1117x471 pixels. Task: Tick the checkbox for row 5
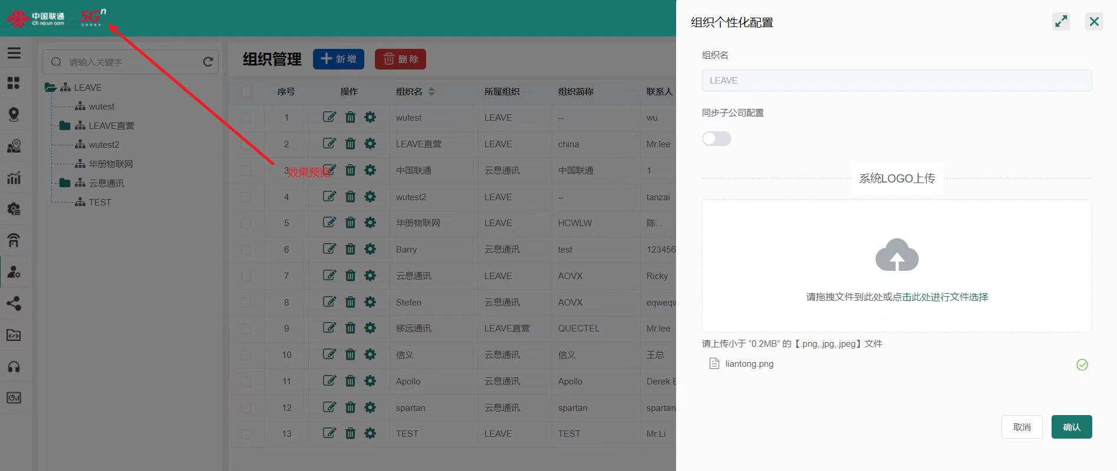point(246,223)
